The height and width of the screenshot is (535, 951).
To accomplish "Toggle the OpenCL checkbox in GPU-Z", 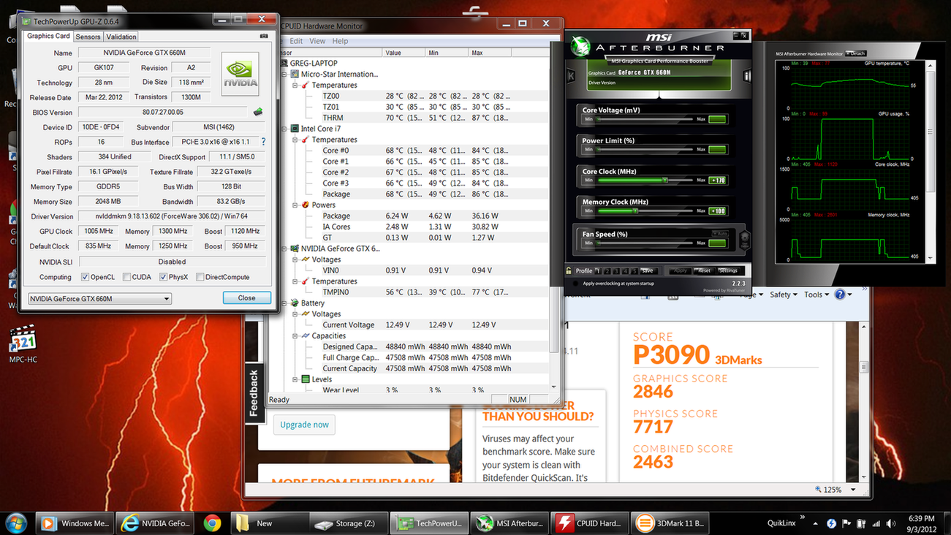I will pos(86,277).
